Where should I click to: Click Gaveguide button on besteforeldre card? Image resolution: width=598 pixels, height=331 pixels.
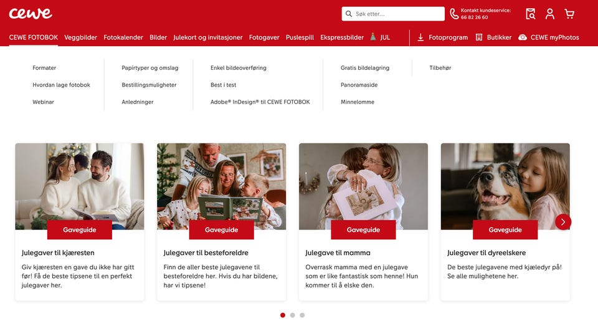point(222,230)
